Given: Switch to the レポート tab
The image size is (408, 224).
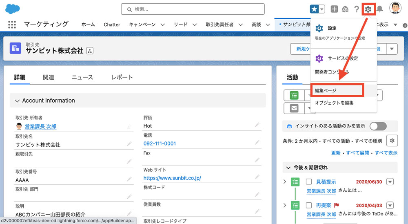Looking at the screenshot, I should 122,77.
